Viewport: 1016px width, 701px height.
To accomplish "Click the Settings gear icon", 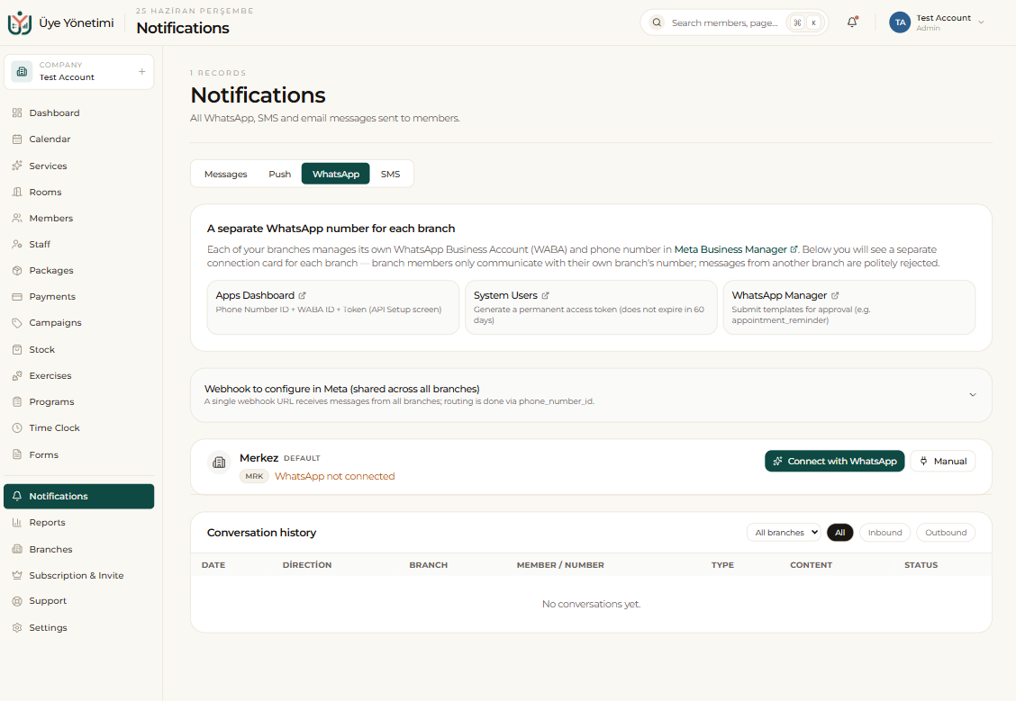I will pyautogui.click(x=17, y=627).
